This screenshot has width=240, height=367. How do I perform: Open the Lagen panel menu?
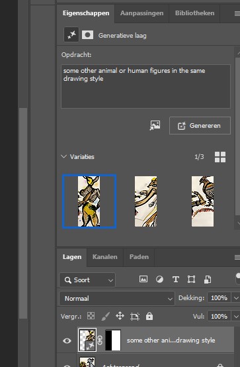(237, 258)
